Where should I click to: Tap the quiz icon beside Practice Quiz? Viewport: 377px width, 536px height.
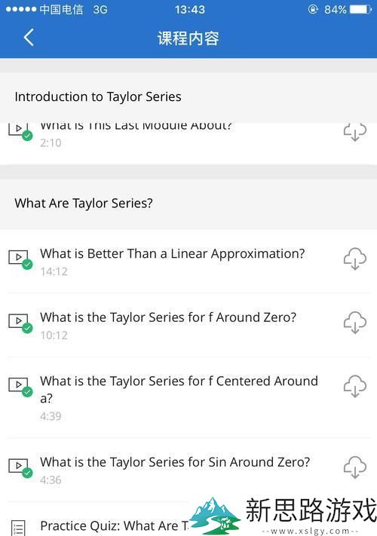pyautogui.click(x=18, y=528)
